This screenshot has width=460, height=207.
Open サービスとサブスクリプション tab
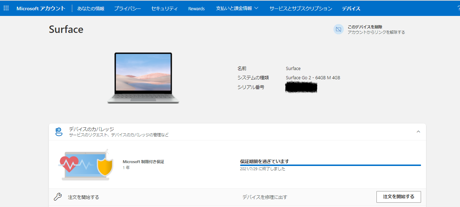pos(301,8)
